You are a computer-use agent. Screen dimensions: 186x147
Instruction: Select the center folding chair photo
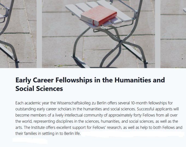click(98, 34)
